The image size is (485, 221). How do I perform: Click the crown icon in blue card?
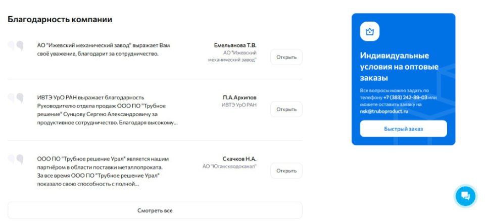370,31
